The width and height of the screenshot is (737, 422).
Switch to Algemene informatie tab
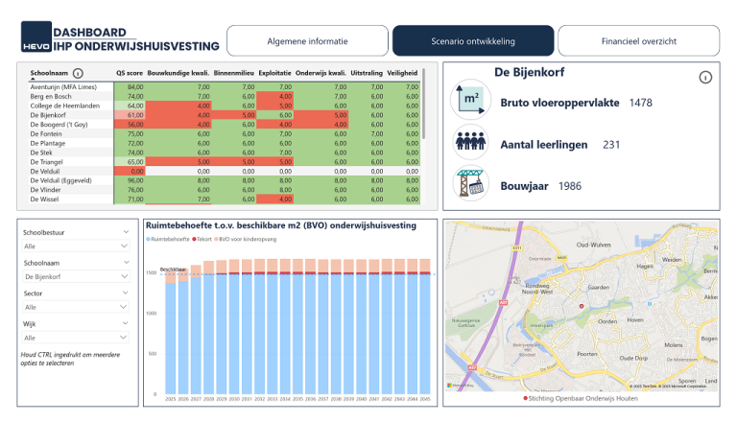click(x=307, y=41)
